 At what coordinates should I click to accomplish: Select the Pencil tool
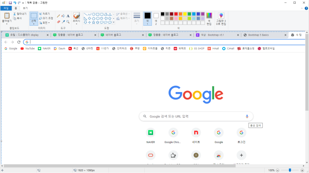(58, 16)
